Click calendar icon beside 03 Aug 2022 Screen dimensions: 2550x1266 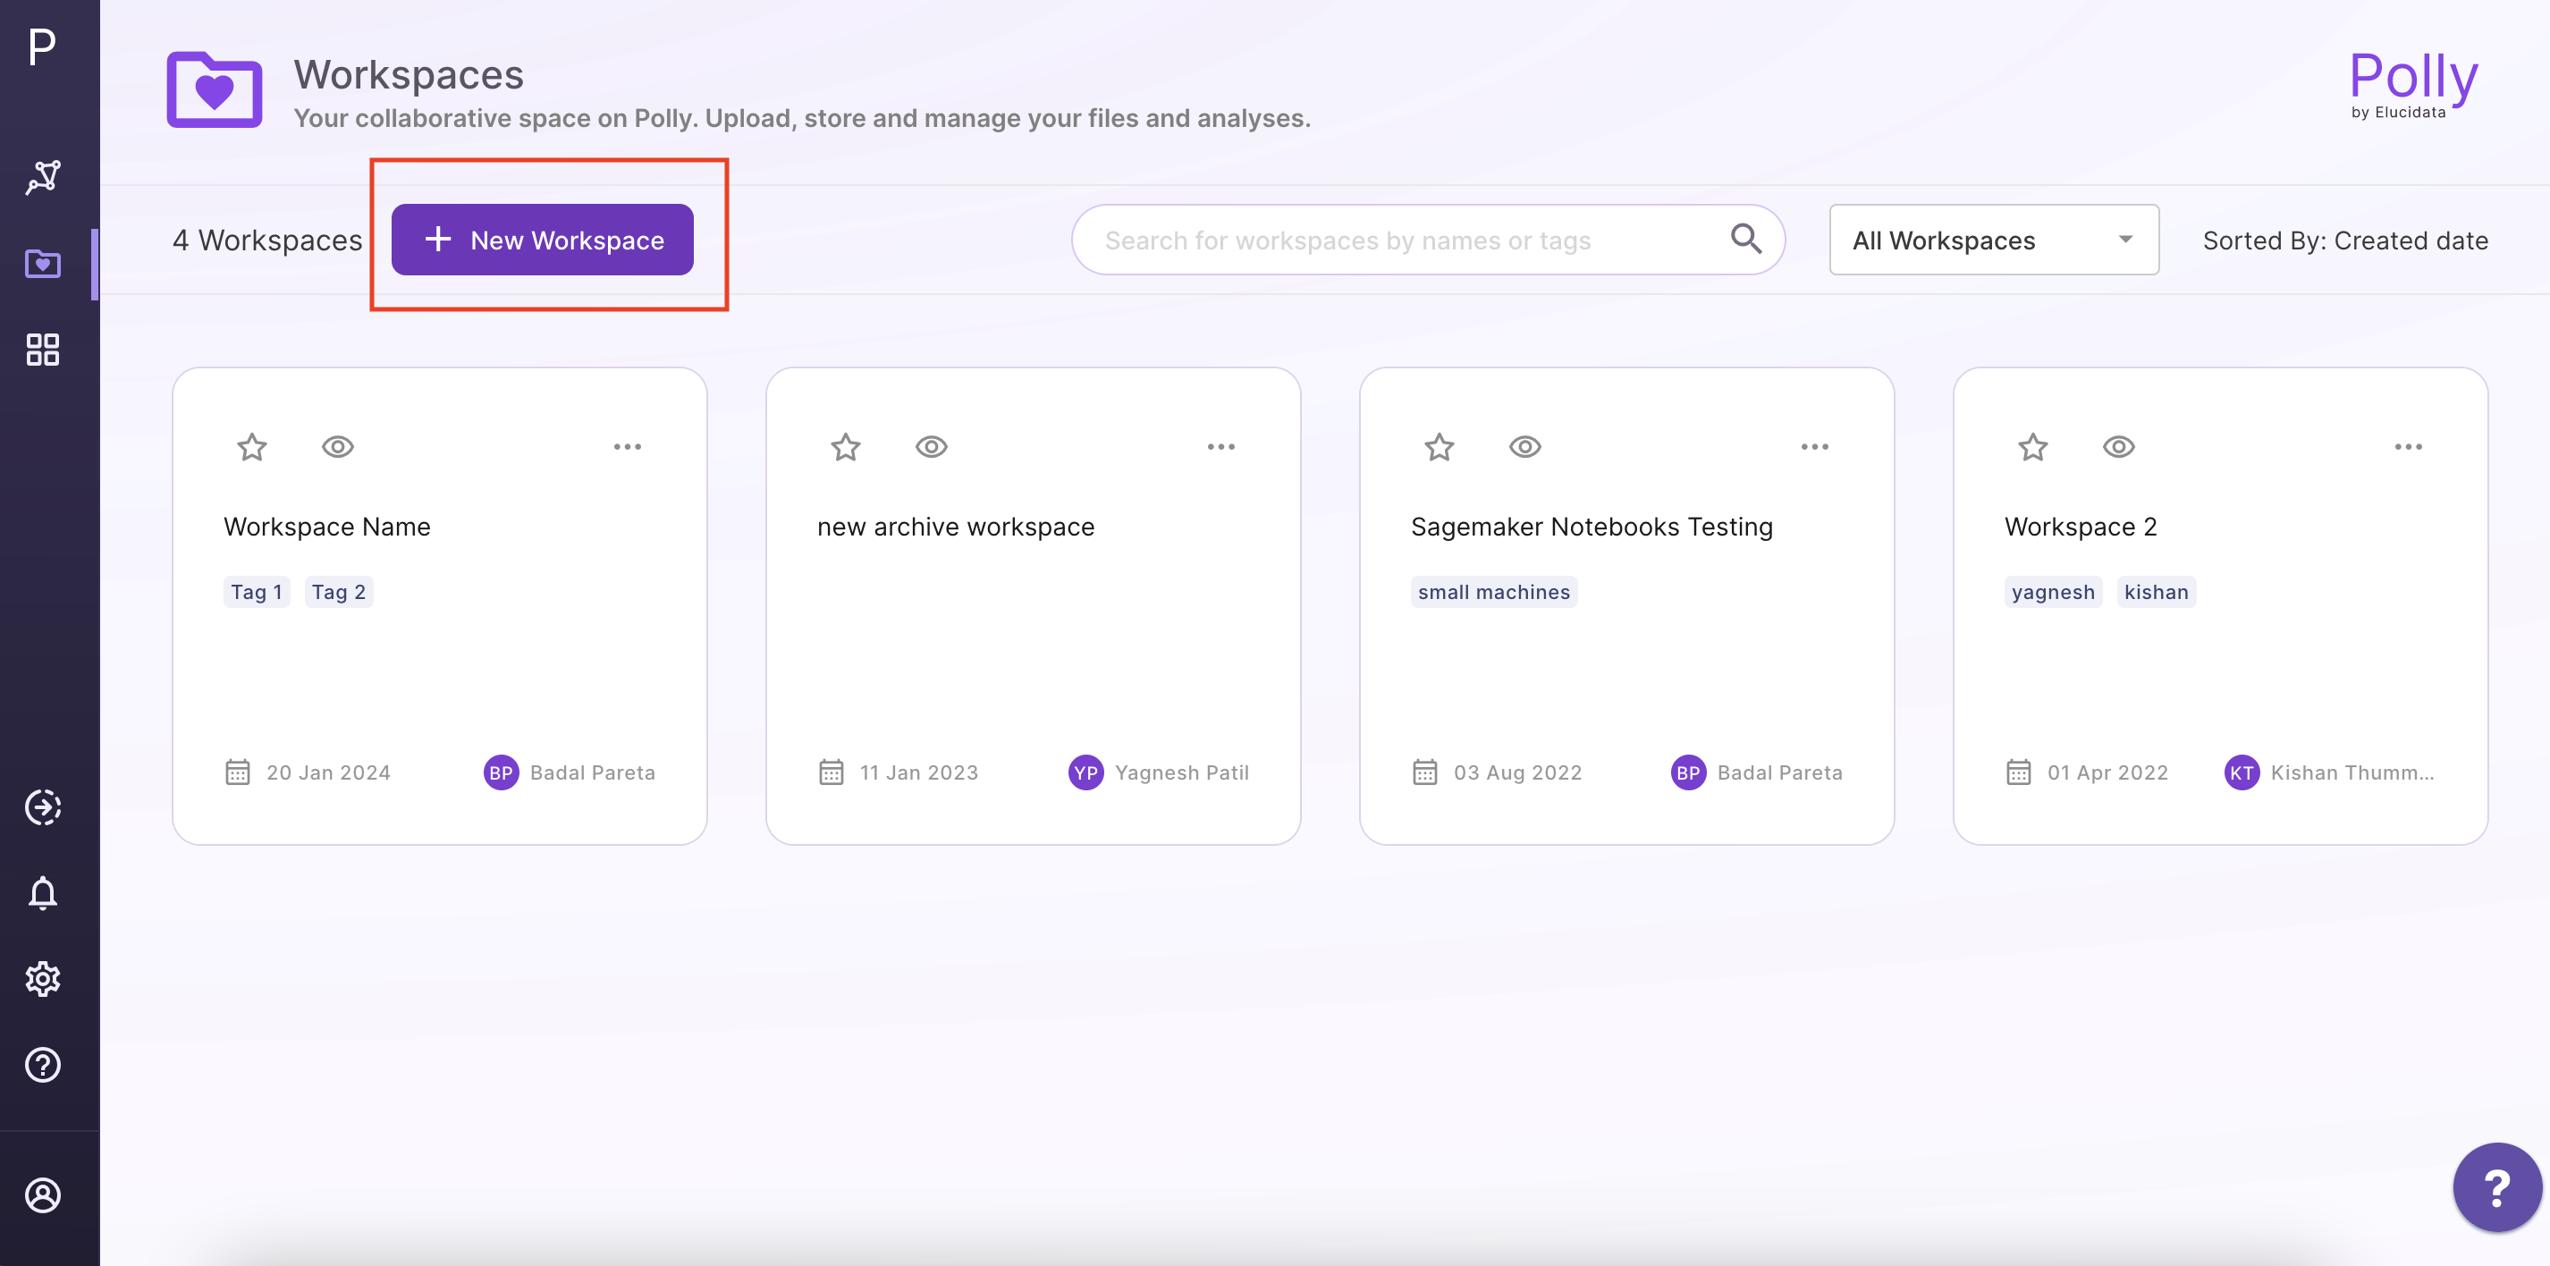coord(1424,772)
